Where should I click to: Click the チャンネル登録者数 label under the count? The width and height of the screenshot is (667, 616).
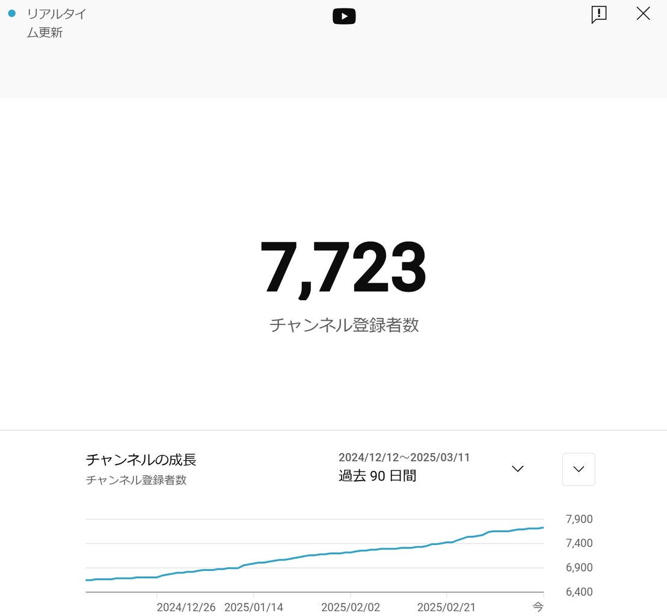344,325
